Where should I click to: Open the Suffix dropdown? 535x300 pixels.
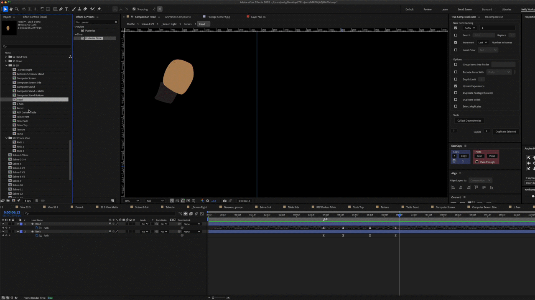[x=470, y=28]
